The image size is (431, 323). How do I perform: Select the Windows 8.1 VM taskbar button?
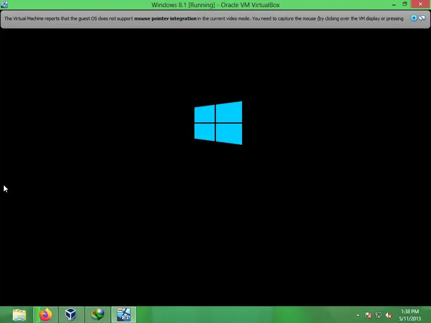[124, 315]
